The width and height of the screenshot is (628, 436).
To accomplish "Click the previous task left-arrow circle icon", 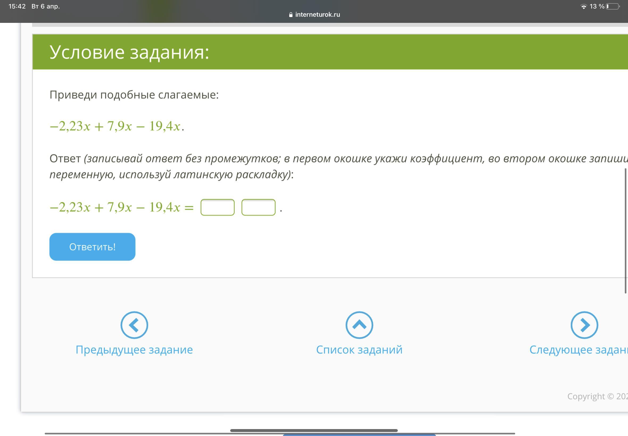I will (134, 325).
